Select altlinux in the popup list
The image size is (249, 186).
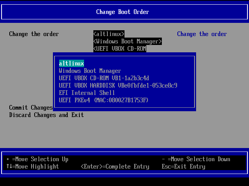pos(72,64)
